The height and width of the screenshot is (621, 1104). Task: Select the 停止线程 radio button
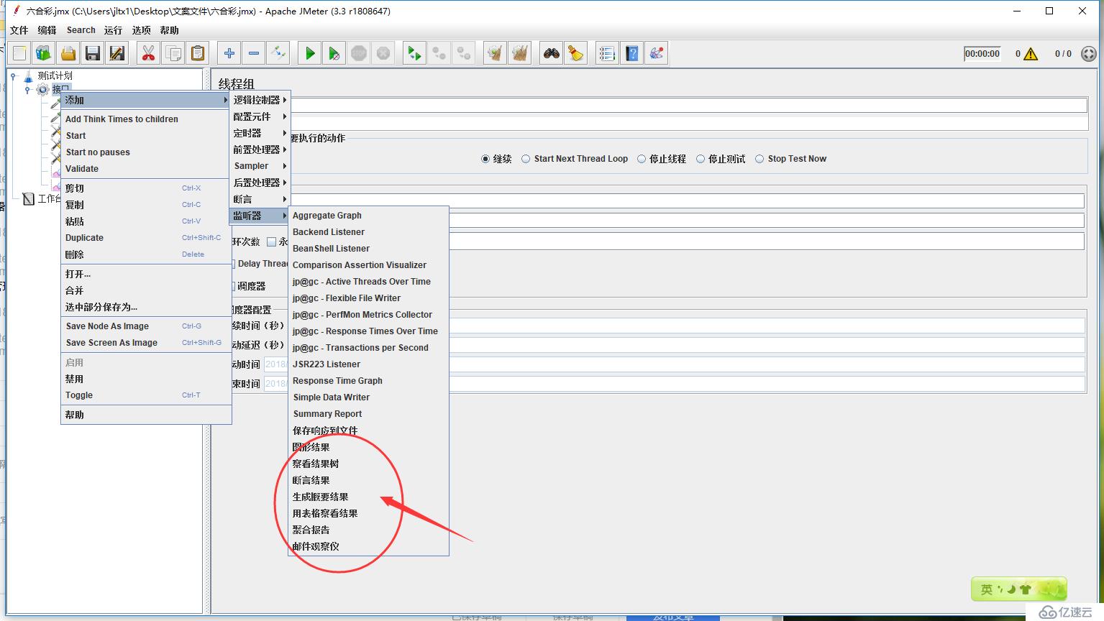tap(642, 159)
